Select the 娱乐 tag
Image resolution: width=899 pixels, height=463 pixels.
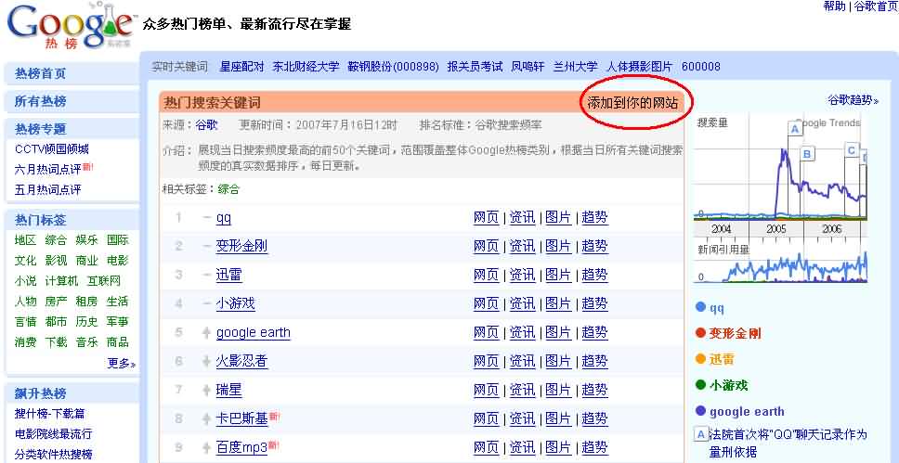click(x=86, y=240)
